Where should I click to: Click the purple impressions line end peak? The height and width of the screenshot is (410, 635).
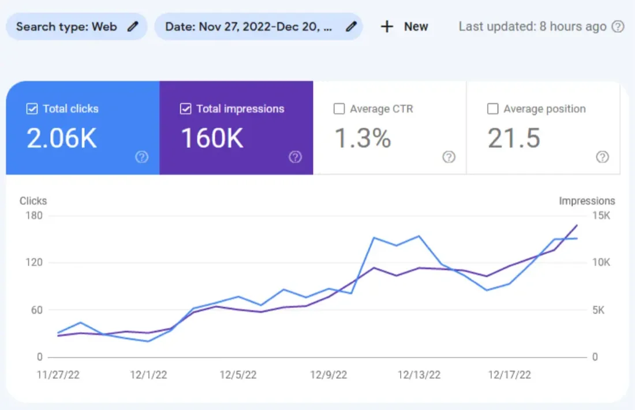[x=577, y=225]
